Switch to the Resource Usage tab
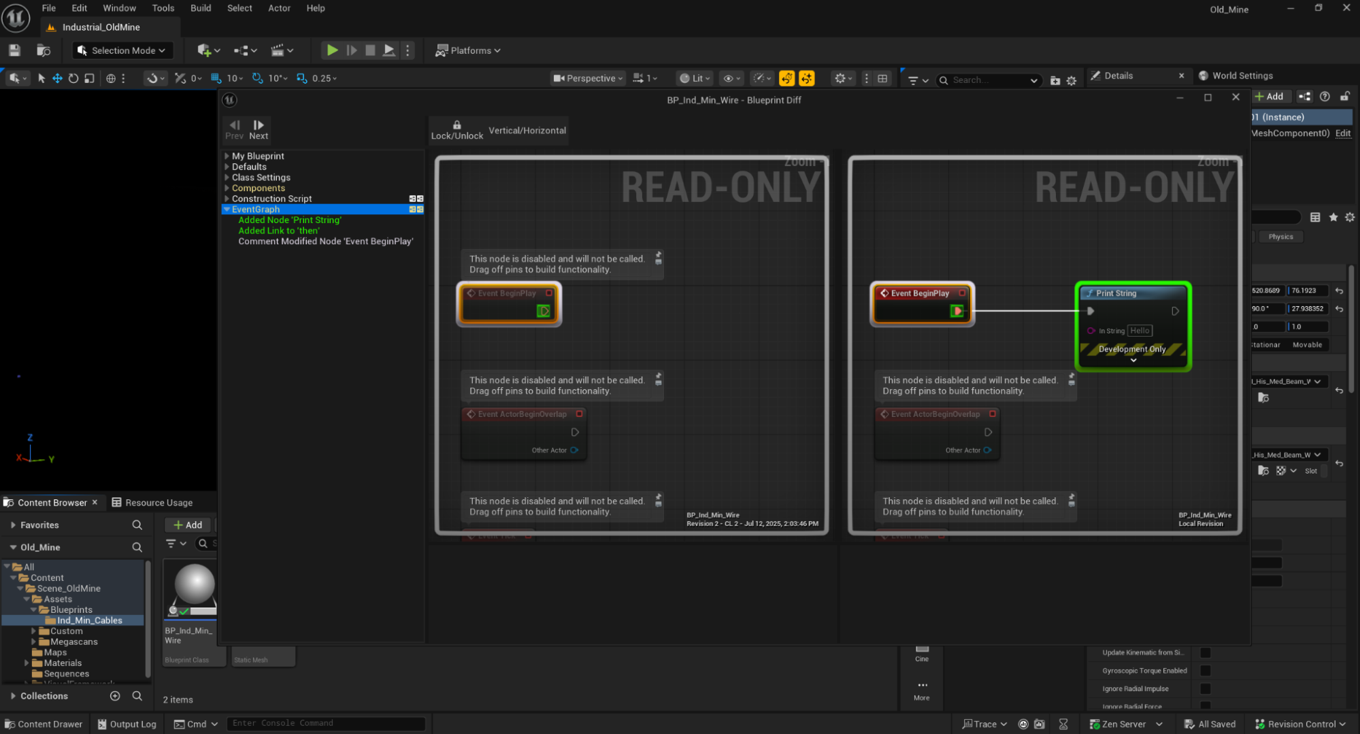This screenshot has width=1360, height=734. 152,503
